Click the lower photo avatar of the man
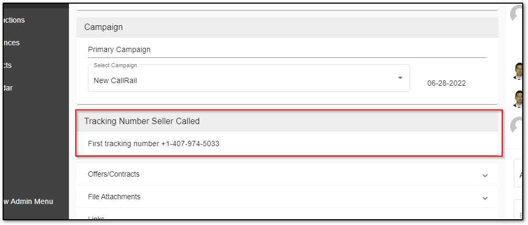 [519, 98]
